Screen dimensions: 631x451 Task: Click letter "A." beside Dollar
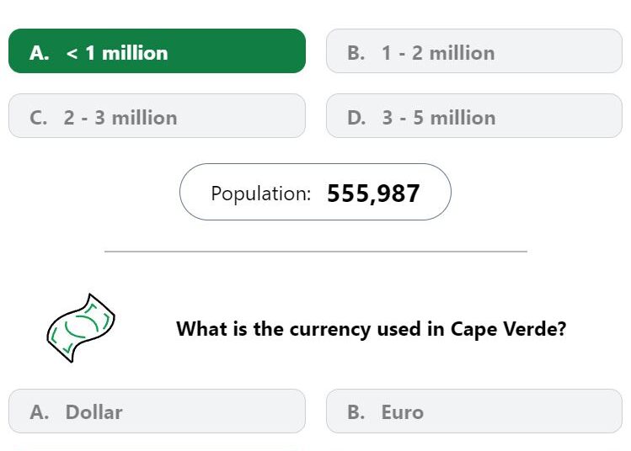[40, 412]
